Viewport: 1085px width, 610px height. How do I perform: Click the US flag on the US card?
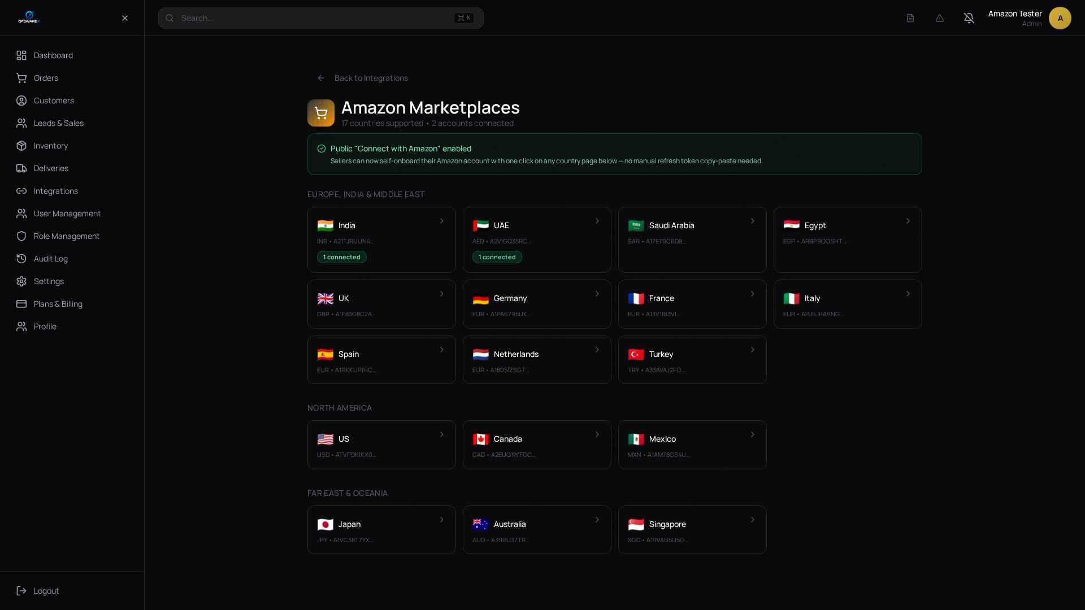point(325,439)
